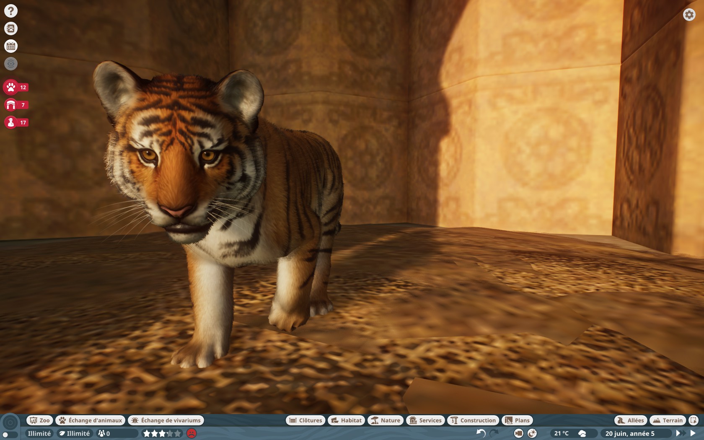Click the date 20 juin, année 5
The image size is (704, 440).
630,433
